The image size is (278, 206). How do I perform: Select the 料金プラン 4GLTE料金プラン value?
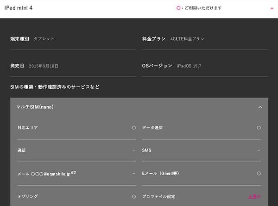click(187, 39)
